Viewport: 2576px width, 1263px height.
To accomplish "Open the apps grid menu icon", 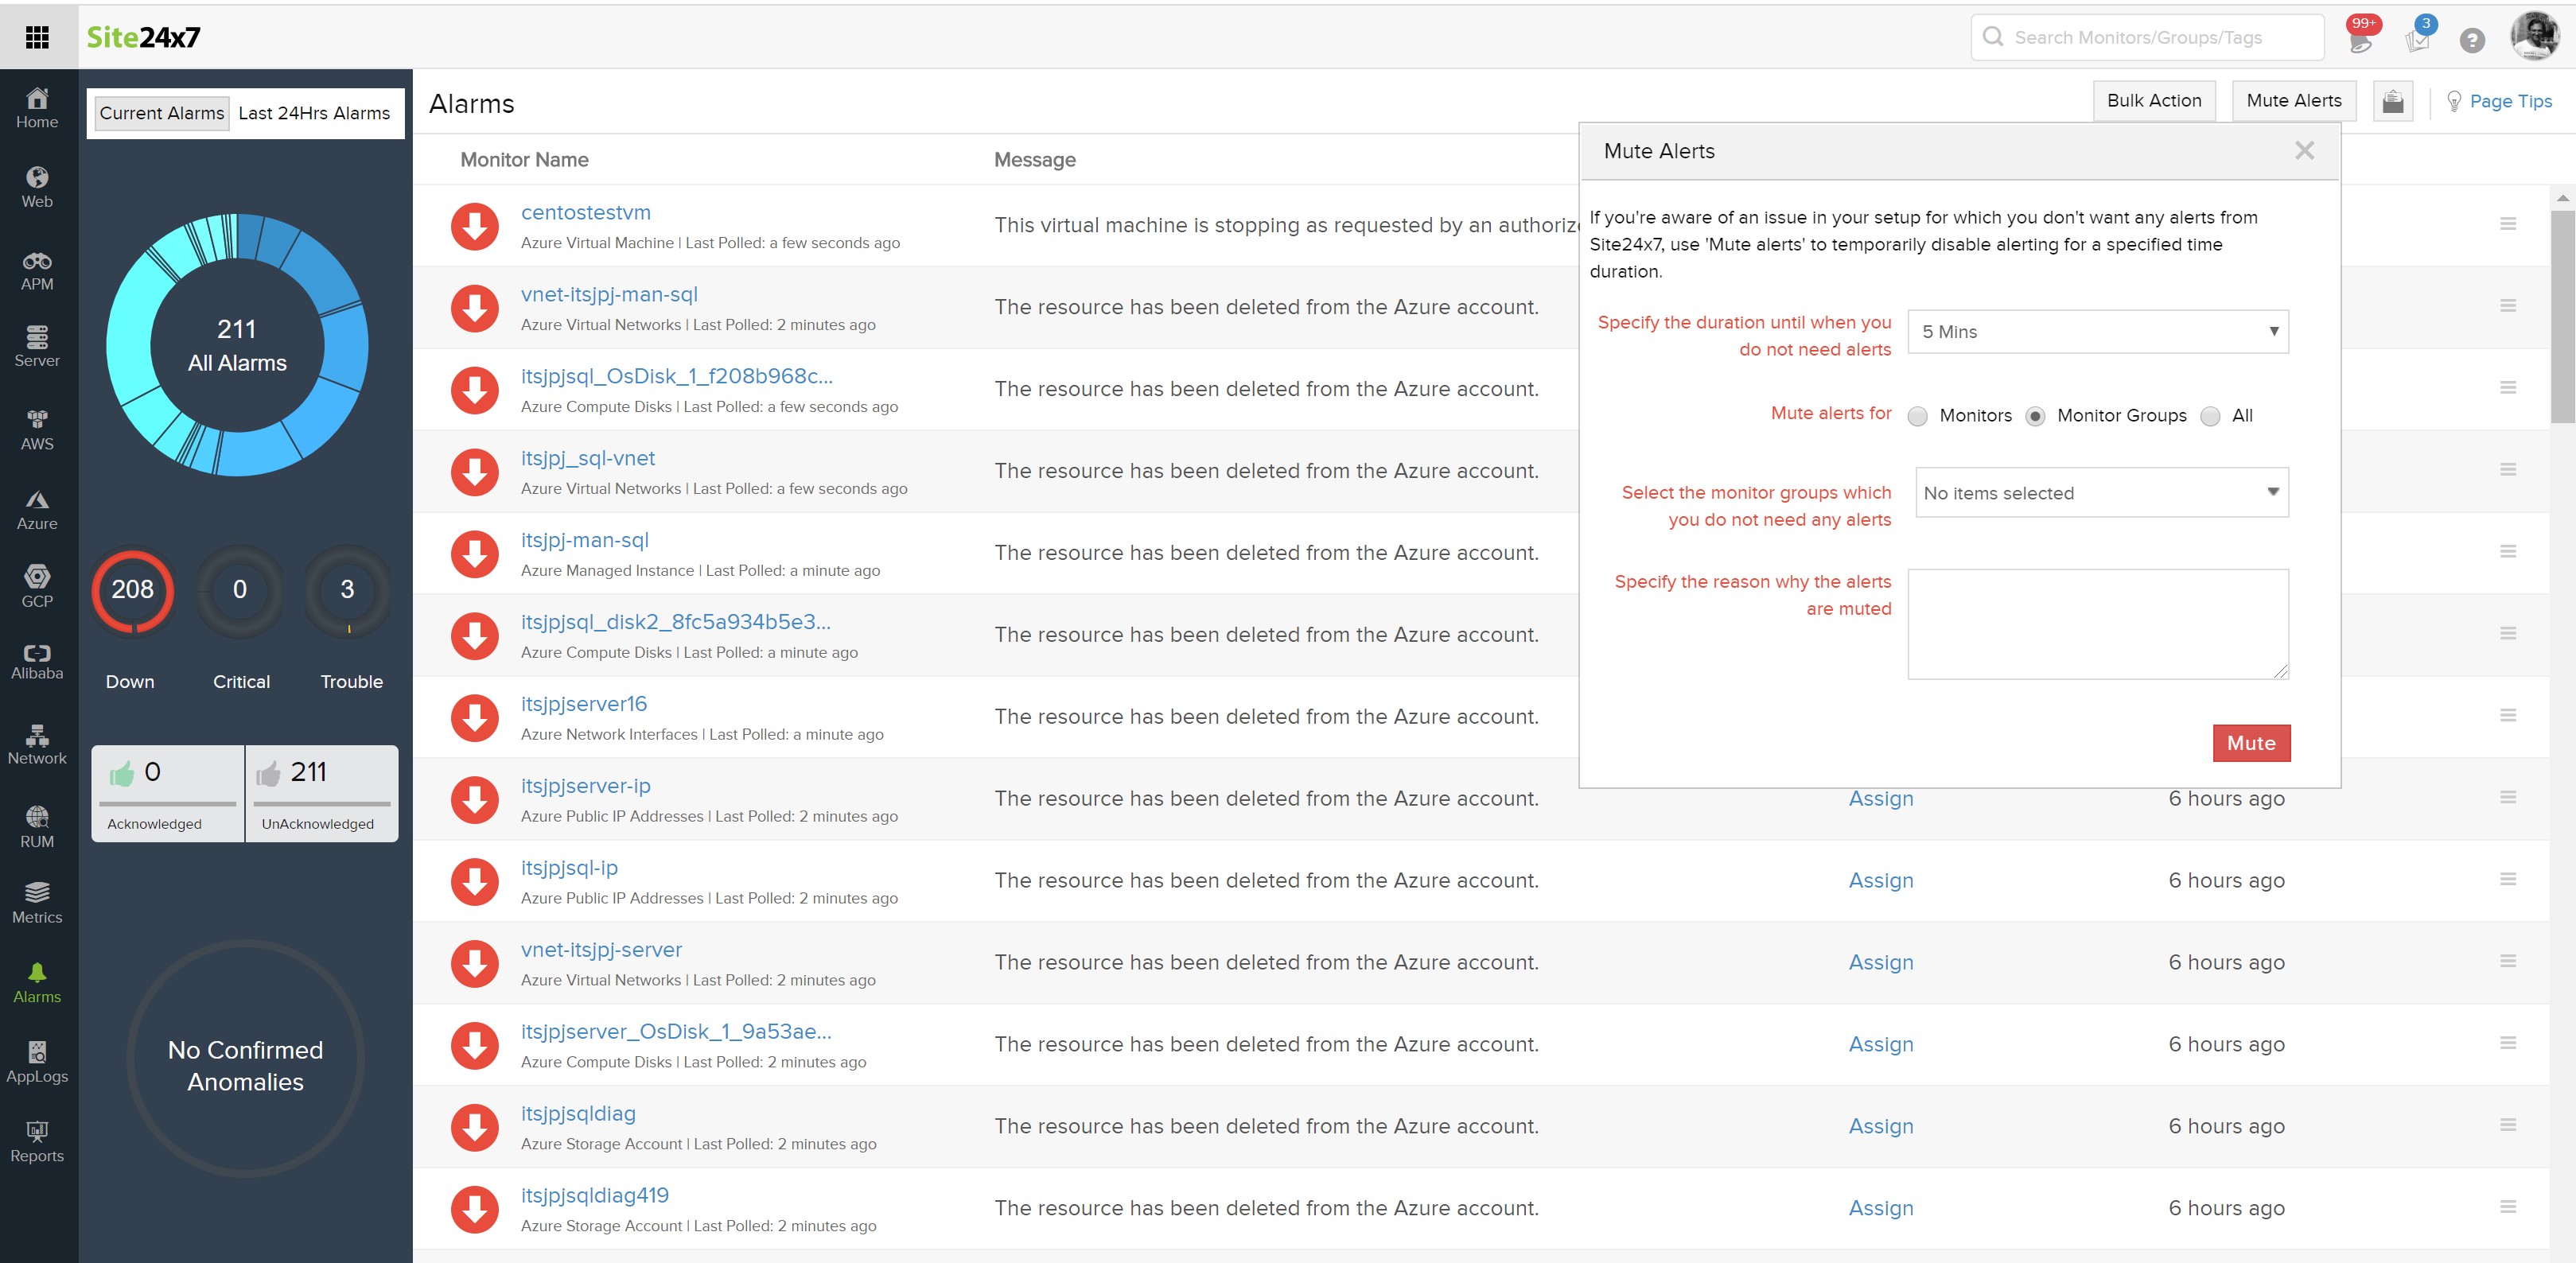I will click(x=37, y=37).
